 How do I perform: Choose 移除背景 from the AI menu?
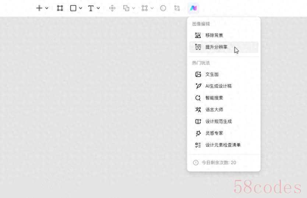tap(214, 35)
